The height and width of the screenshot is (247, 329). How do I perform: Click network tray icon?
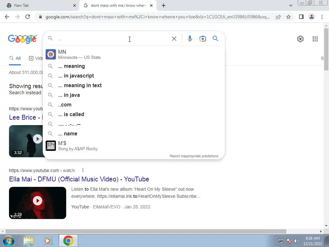pyautogui.click(x=281, y=241)
